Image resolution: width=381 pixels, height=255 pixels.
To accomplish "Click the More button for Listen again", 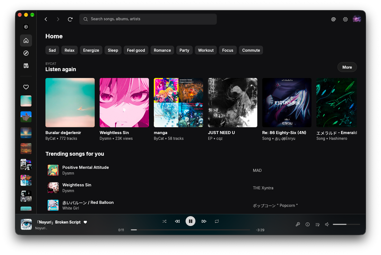I will pyautogui.click(x=347, y=67).
